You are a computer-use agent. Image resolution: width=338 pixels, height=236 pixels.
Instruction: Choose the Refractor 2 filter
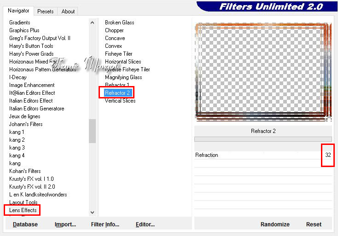pos(117,93)
